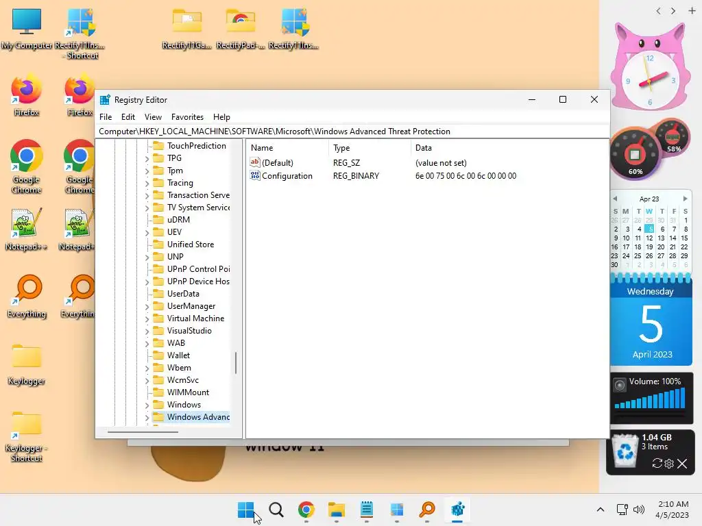This screenshot has height=526, width=702.
Task: Open My Computer desktop icon
Action: pos(27,29)
